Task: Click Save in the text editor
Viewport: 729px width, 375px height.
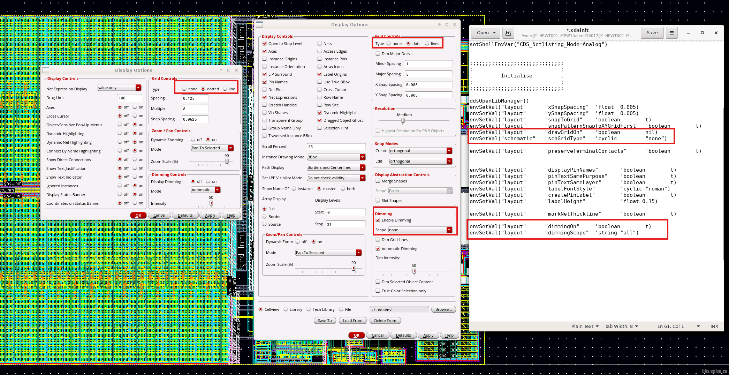Action: click(652, 33)
